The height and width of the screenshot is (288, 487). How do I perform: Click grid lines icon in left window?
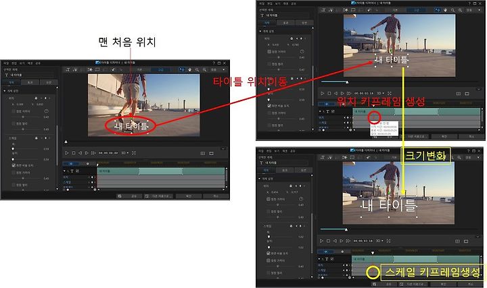coord(203,153)
